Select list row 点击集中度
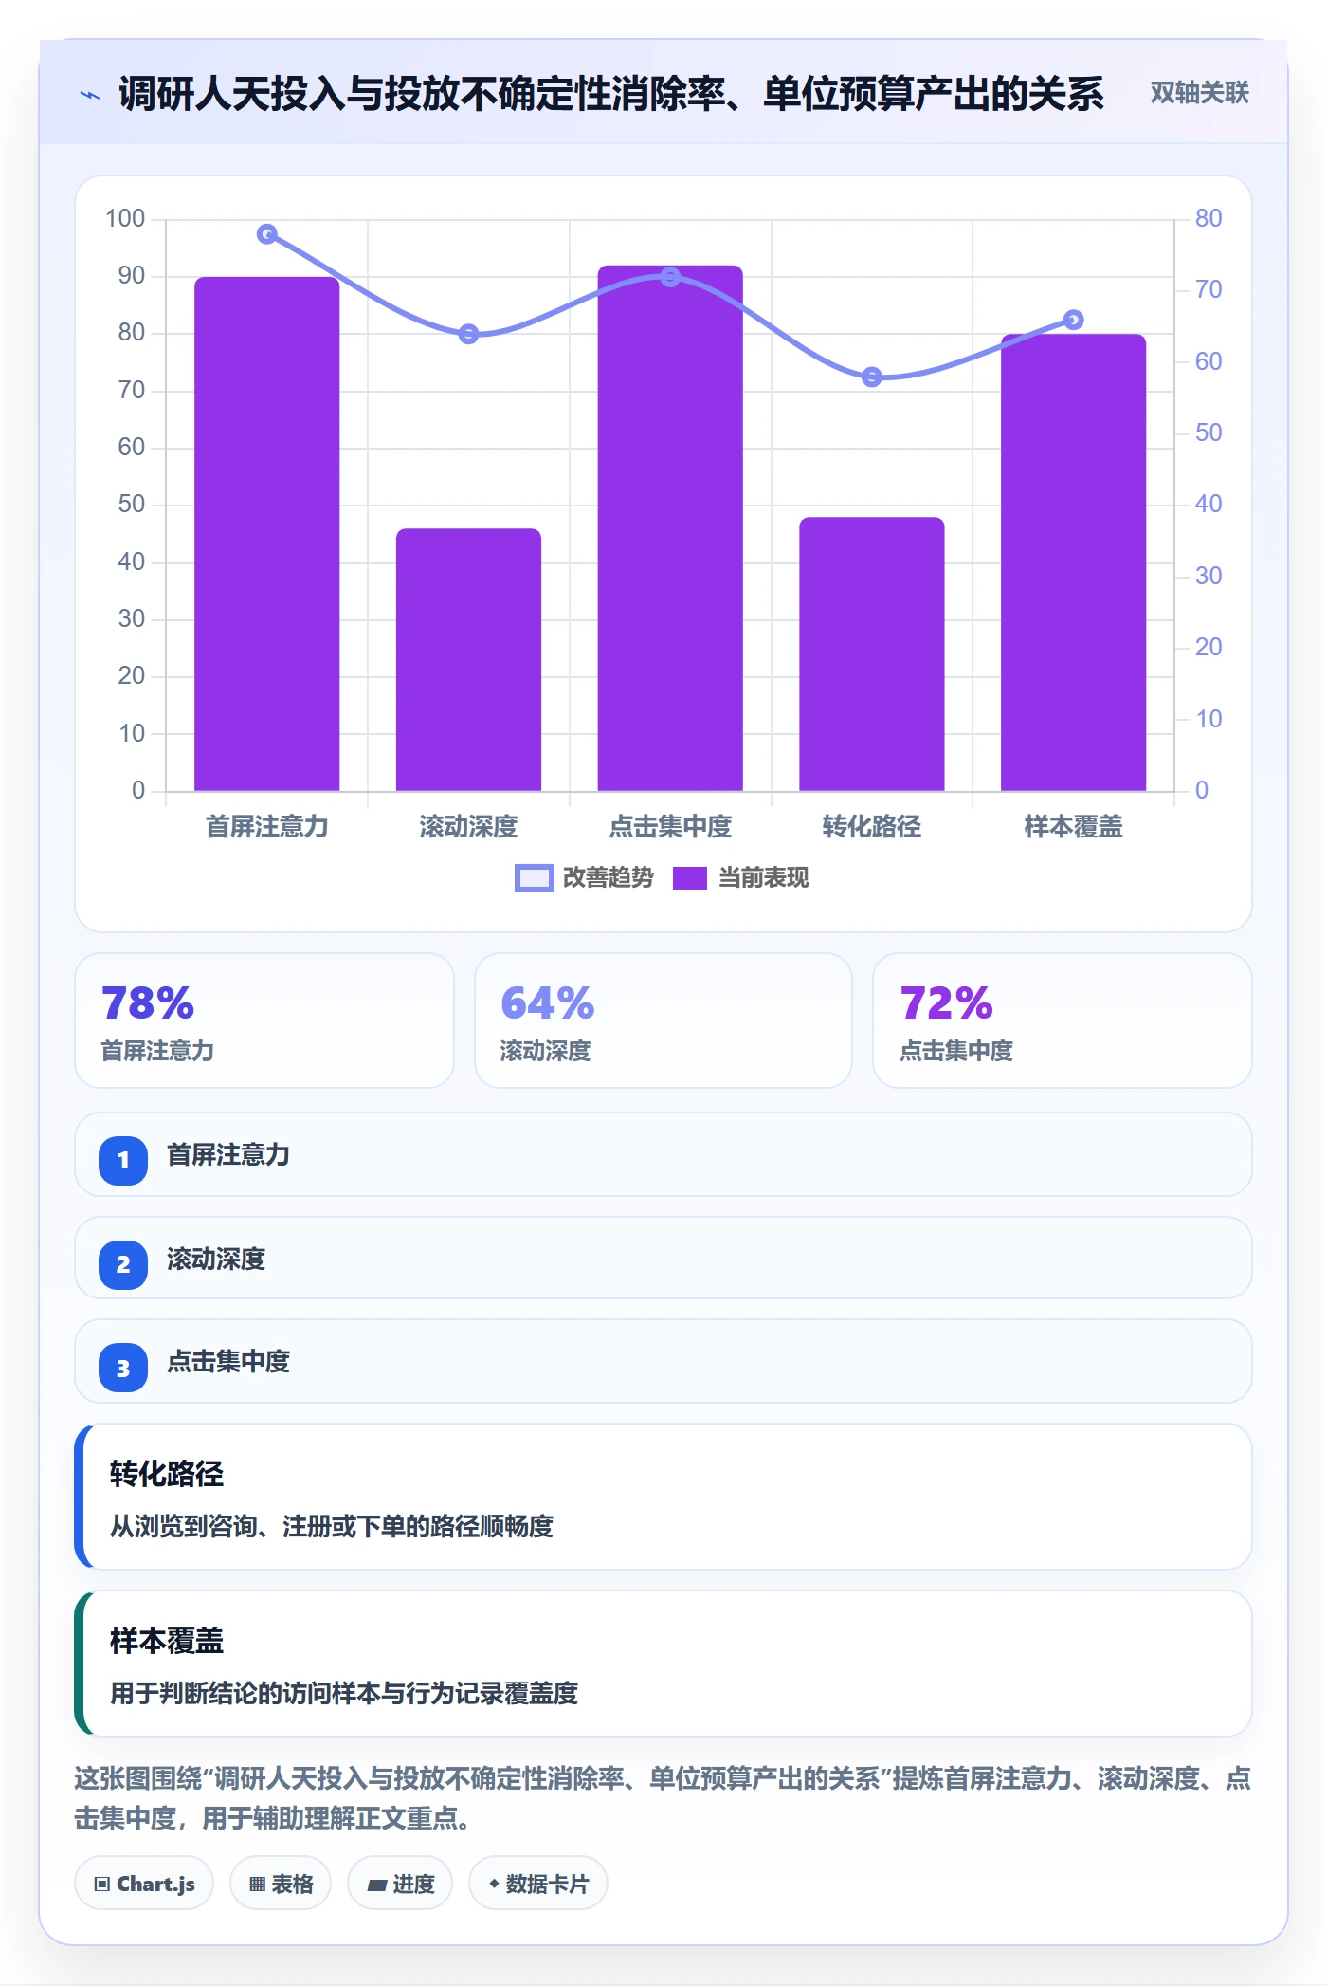 (663, 1361)
